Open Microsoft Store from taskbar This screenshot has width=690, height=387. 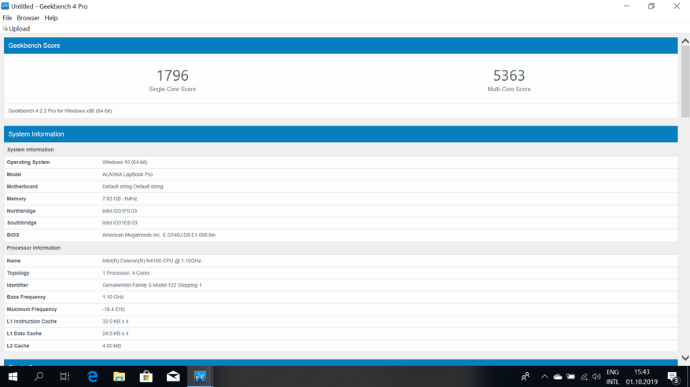click(146, 377)
